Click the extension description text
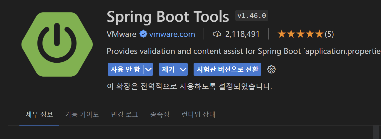381x139 pixels. coord(244,51)
